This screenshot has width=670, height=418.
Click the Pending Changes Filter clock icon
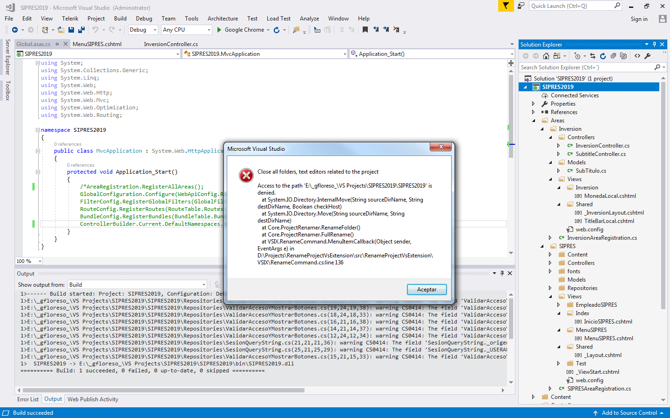click(x=577, y=56)
